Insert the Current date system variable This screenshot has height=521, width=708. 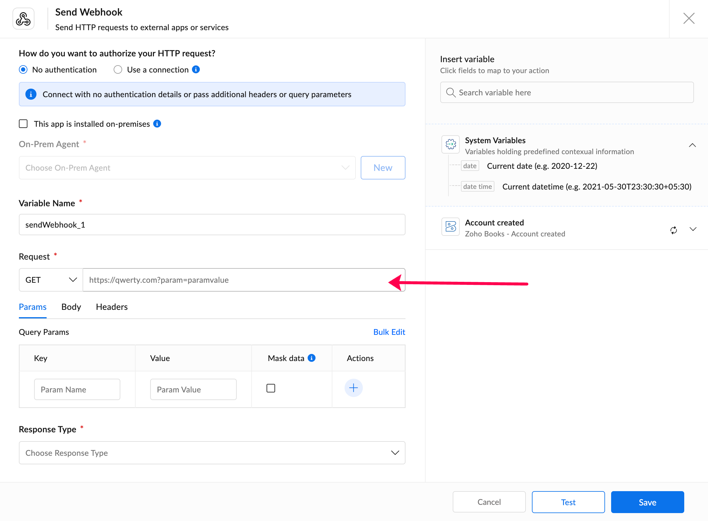pyautogui.click(x=541, y=166)
